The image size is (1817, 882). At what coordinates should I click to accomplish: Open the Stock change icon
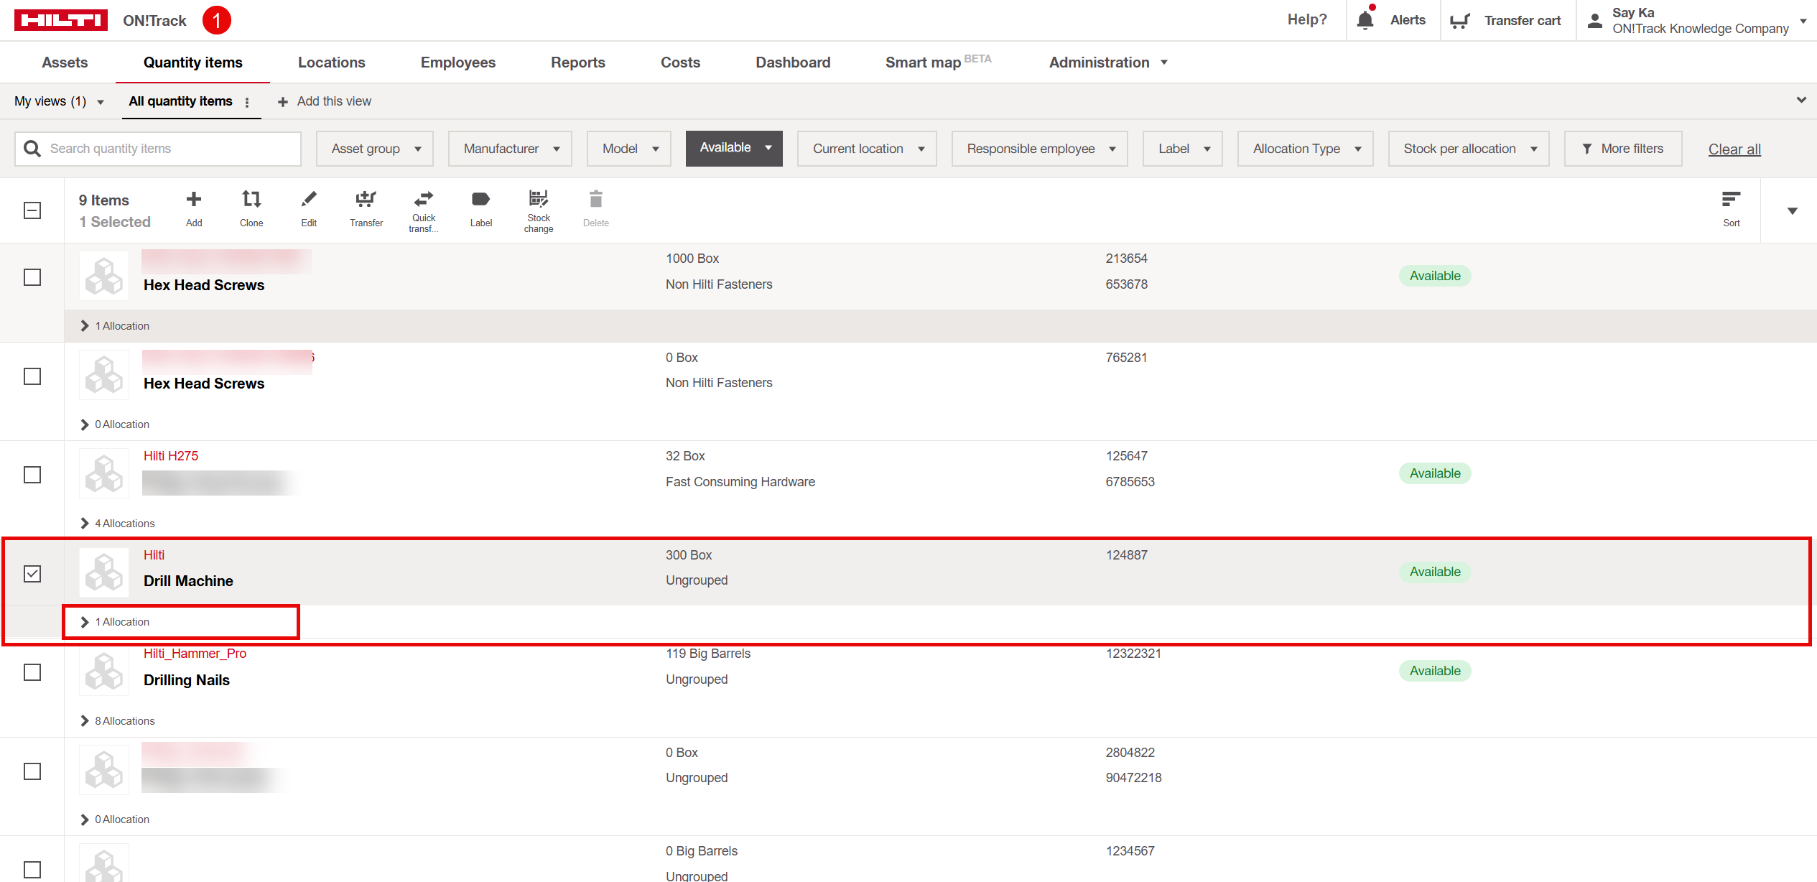click(538, 200)
